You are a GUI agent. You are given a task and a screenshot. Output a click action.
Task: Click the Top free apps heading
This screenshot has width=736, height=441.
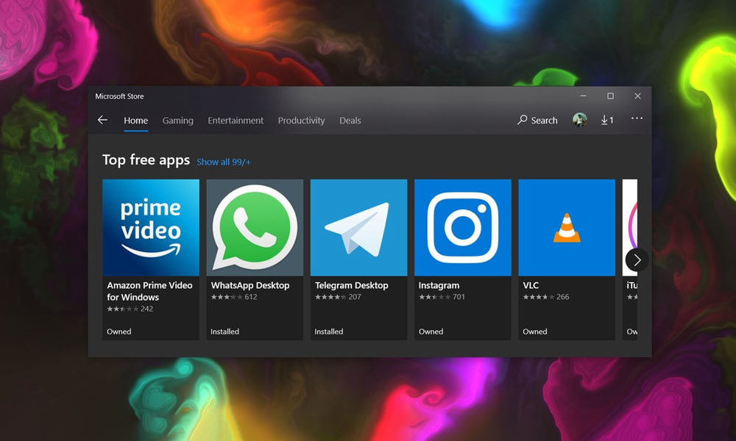pos(146,160)
